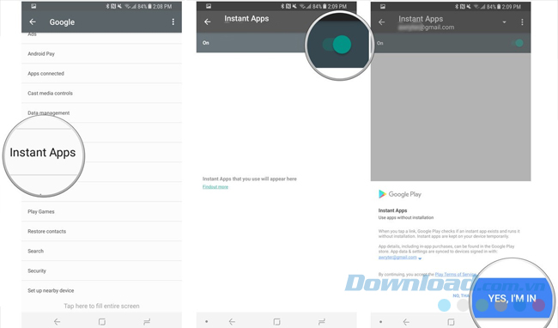Tap recents icon on middle phone navigation bar
Image resolution: width=558 pixels, height=328 pixels.
(322, 322)
